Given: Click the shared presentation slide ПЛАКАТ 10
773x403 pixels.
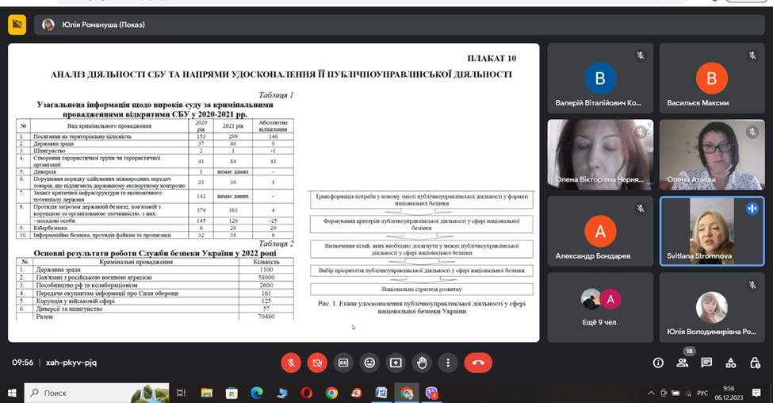Looking at the screenshot, I should click(x=274, y=193).
